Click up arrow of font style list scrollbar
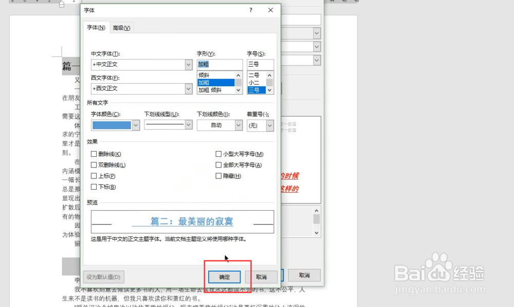The image size is (514, 307). [x=238, y=75]
